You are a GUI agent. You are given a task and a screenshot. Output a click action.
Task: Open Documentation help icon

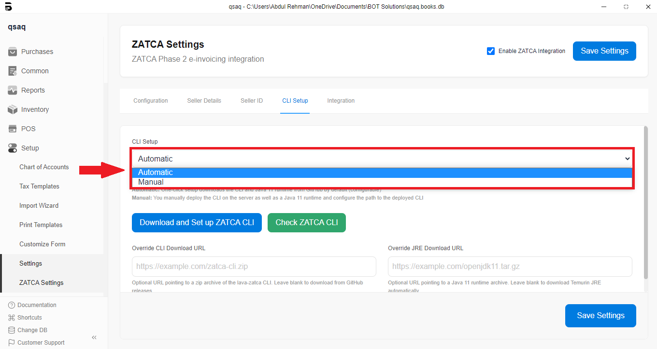[12, 305]
